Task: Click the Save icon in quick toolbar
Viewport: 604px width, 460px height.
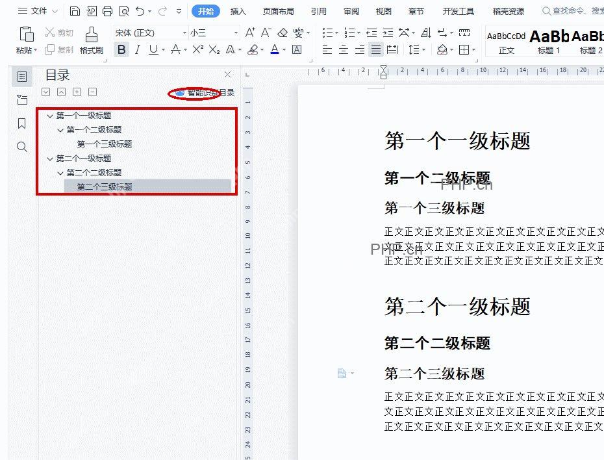Action: click(75, 11)
